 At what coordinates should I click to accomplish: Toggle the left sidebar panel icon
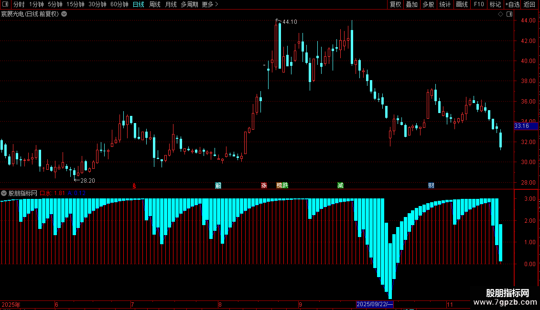(5, 4)
